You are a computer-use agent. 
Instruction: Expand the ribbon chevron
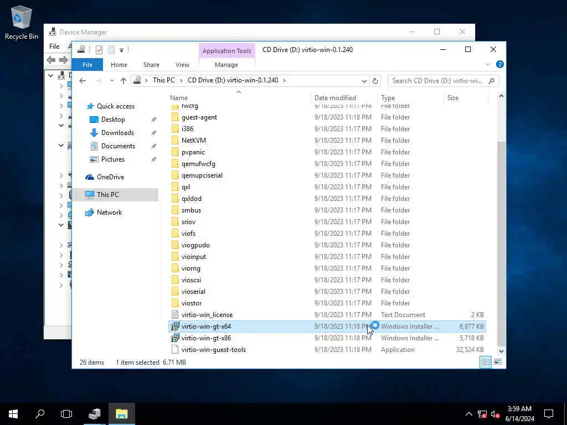pyautogui.click(x=487, y=64)
